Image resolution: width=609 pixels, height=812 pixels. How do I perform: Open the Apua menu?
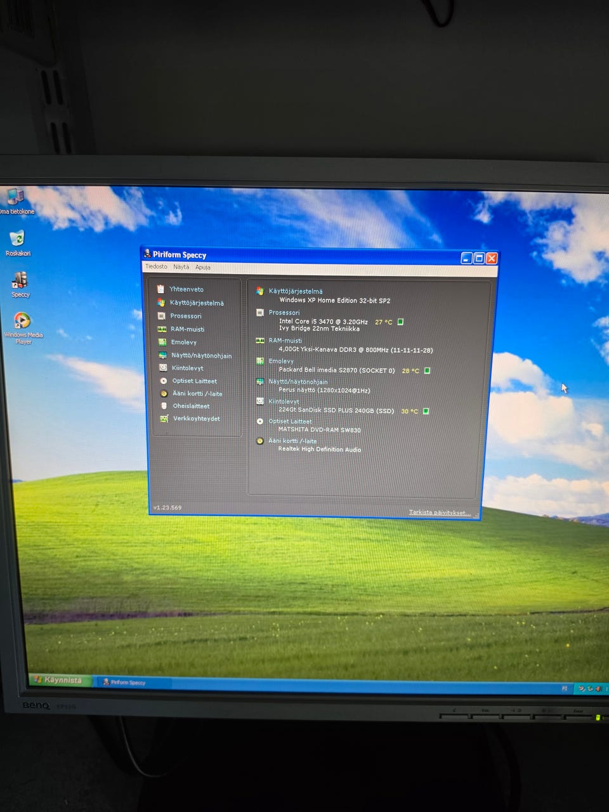click(202, 267)
